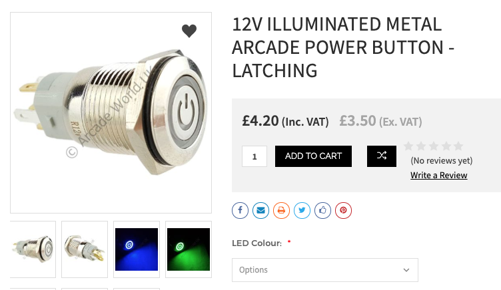This screenshot has height=290, width=501.
Task: Show rear terminals view thumbnail
Action: 85,249
